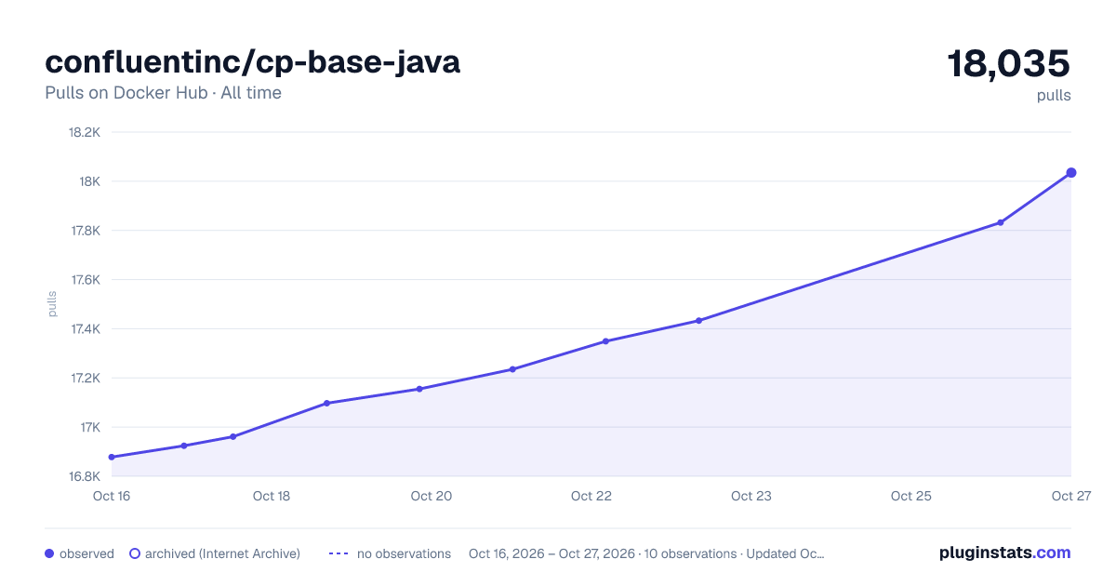Click the 17.6K y-axis label
The image size is (1116, 586).
point(84,280)
